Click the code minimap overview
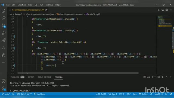174x98 pixels. [x=164, y=21]
